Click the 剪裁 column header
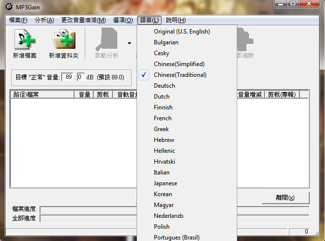The width and height of the screenshot is (325, 241). pos(103,95)
